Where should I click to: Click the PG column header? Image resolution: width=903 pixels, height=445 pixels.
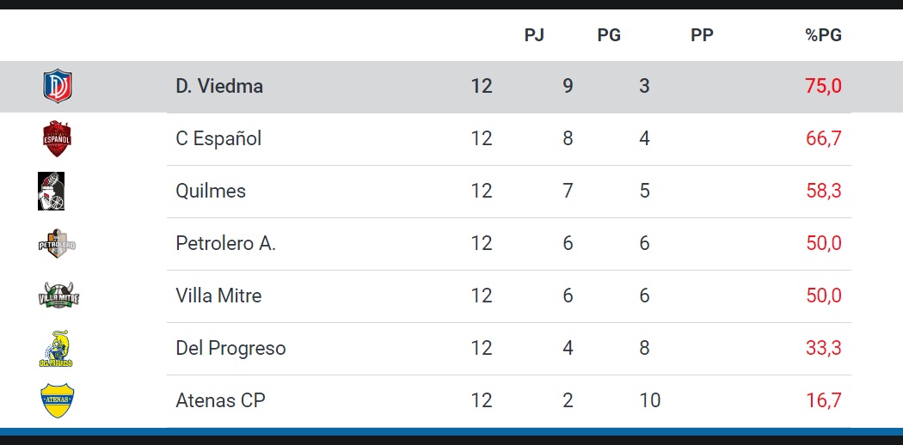609,35
